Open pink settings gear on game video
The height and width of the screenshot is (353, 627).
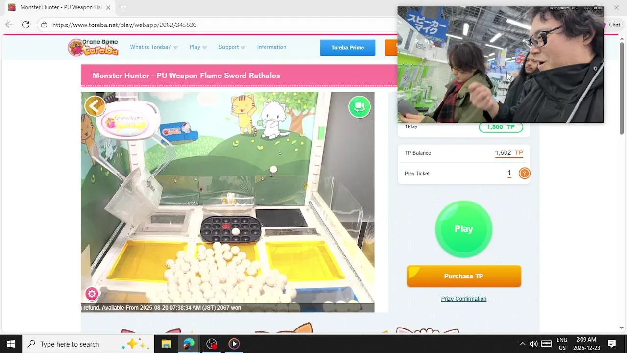coord(92,294)
